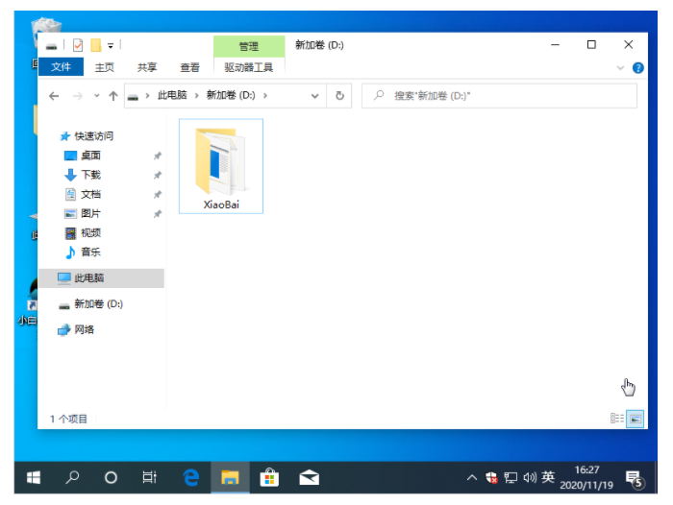
Task: Go up one folder level with up arrow
Action: pos(113,96)
